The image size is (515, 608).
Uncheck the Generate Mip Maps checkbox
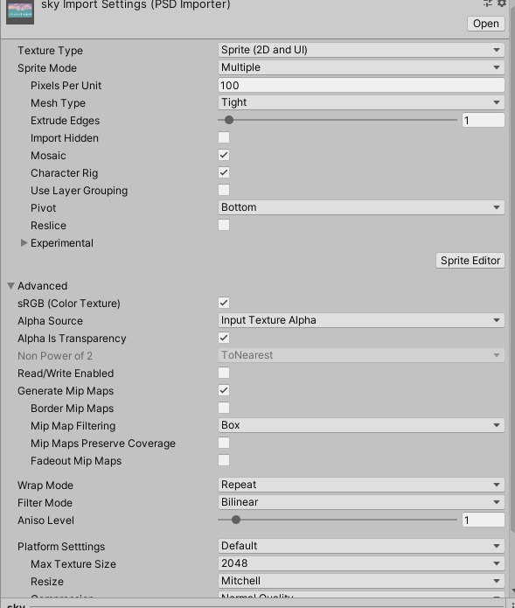224,390
